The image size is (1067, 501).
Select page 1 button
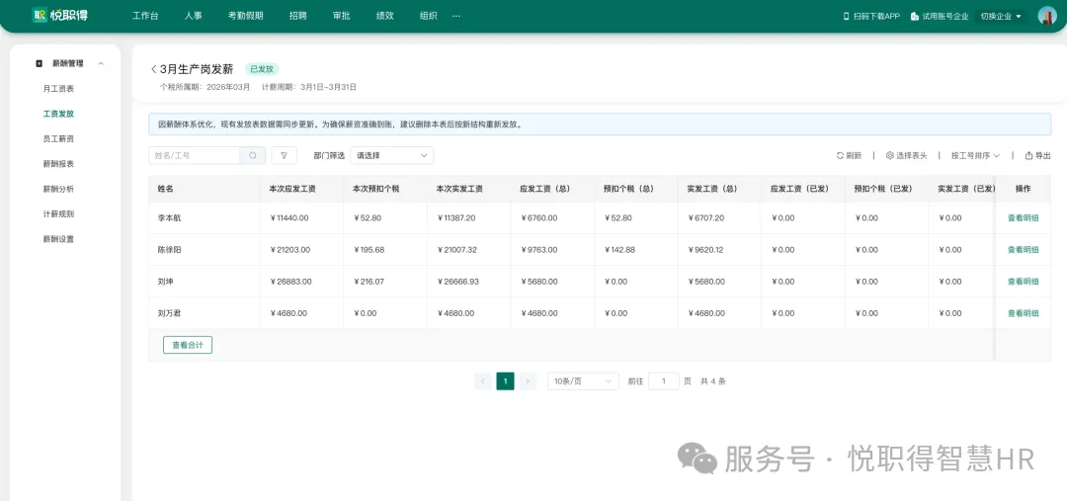click(505, 381)
